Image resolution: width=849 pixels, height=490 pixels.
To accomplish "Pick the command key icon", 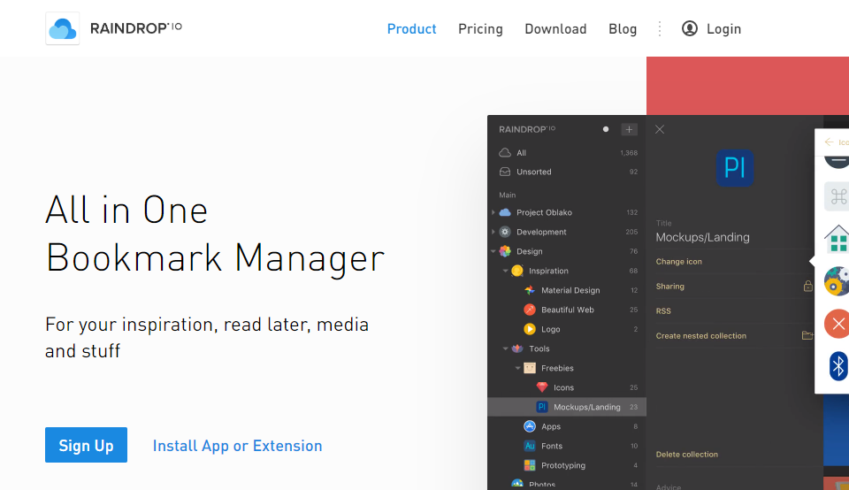I will tap(838, 196).
